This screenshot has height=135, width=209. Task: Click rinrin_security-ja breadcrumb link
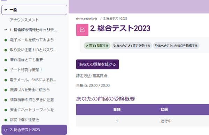coord(87,18)
